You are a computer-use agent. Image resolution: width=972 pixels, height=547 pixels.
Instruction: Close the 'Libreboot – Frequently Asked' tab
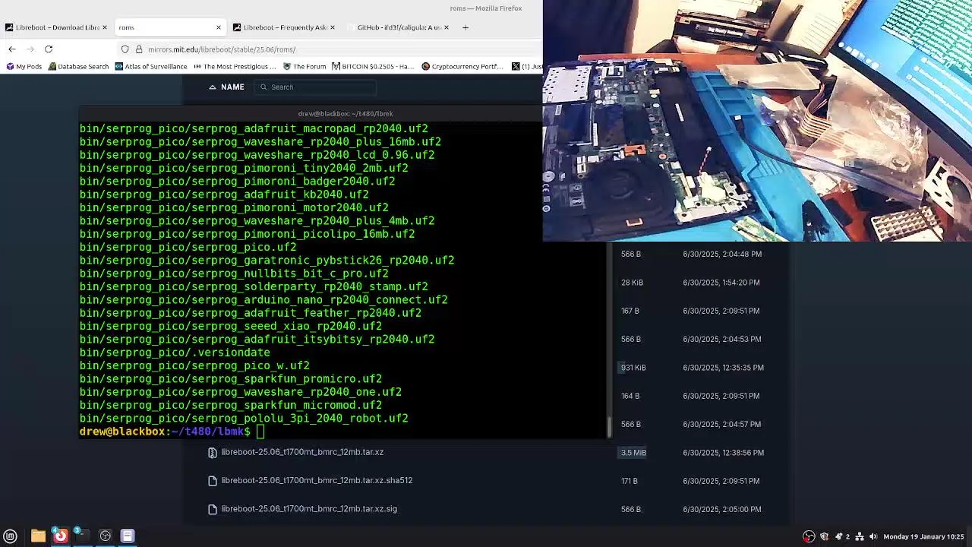coord(333,27)
